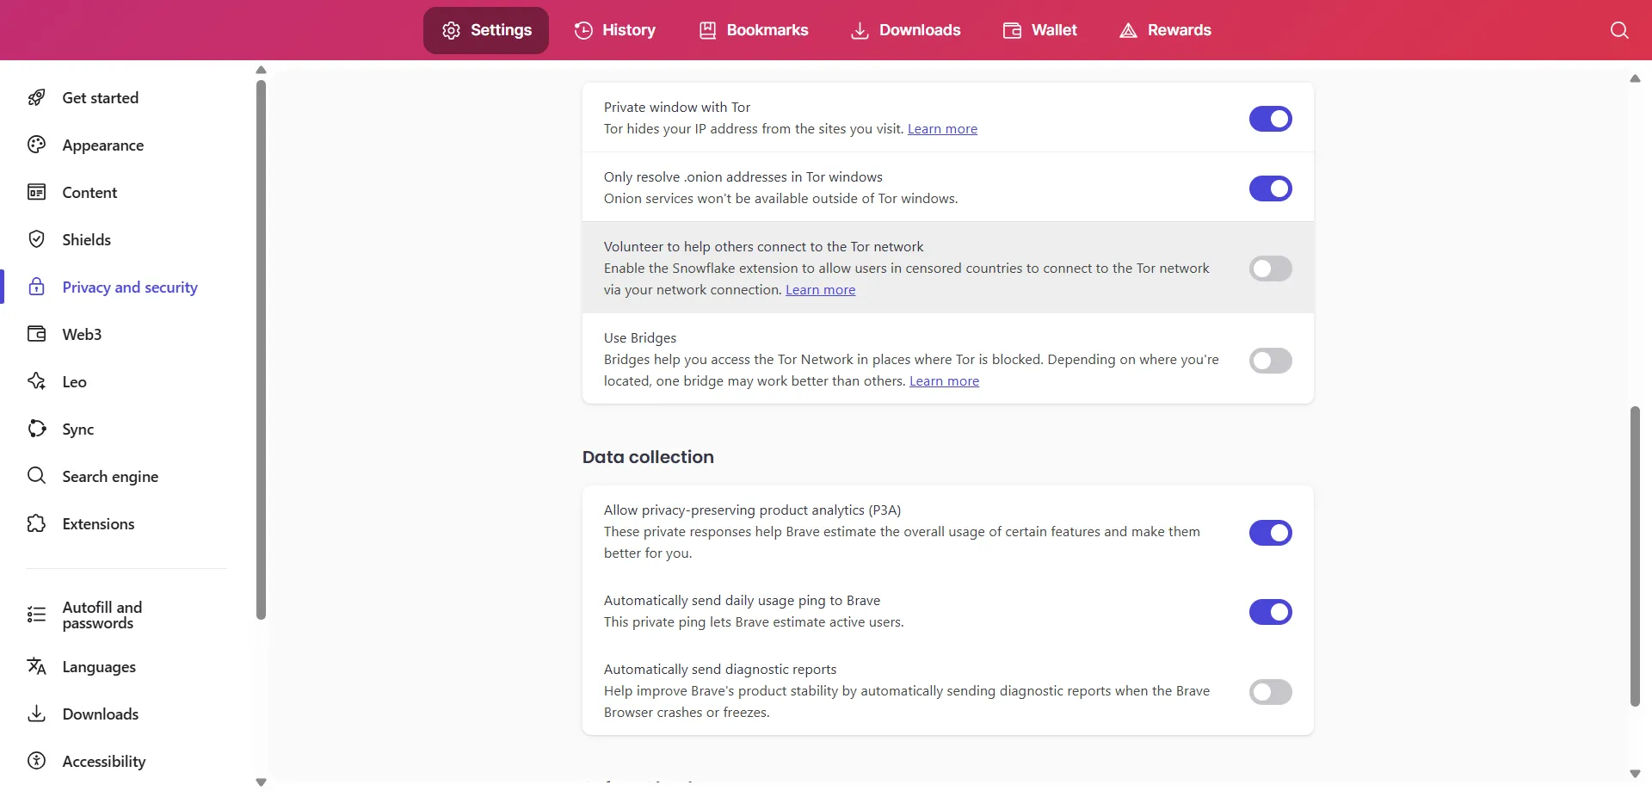This screenshot has width=1652, height=791.
Task: Click the Appearance palette icon
Action: point(36,145)
